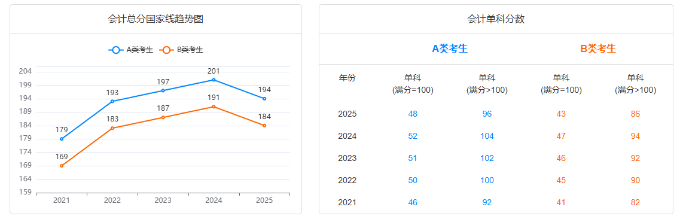Click the 2024 A类 score 104

pos(487,136)
